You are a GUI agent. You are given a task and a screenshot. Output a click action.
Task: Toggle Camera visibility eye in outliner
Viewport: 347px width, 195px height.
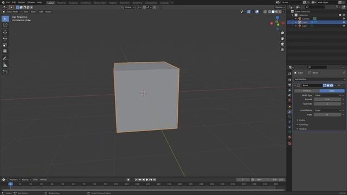344,19
